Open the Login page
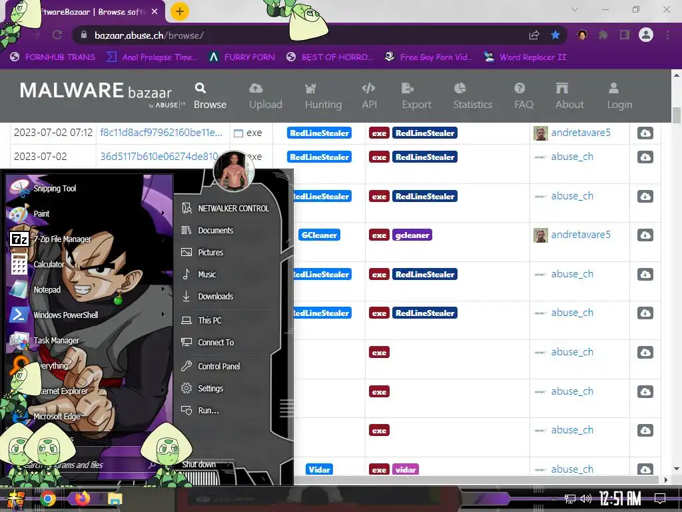Viewport: 682px width, 512px height. pos(619,96)
